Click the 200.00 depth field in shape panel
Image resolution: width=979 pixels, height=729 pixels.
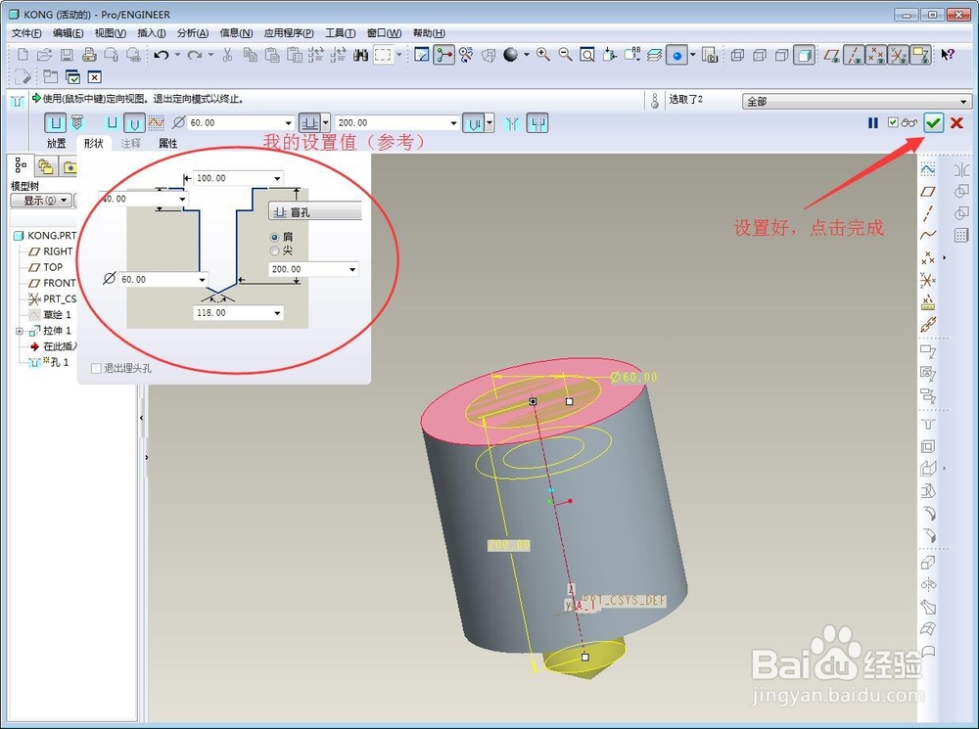coord(313,270)
